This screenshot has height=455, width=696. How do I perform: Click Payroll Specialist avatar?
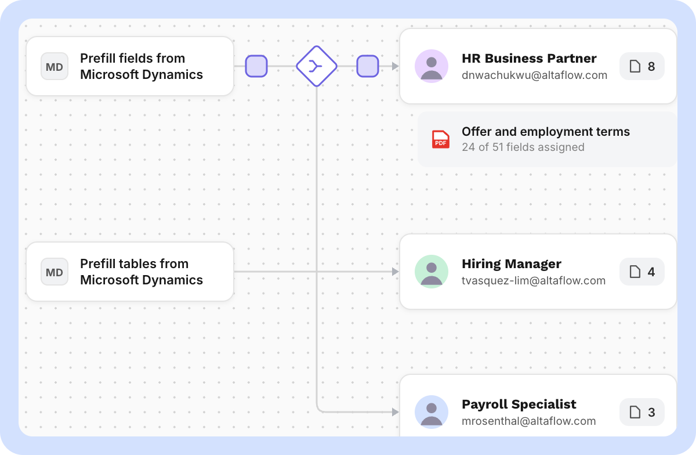[432, 413]
